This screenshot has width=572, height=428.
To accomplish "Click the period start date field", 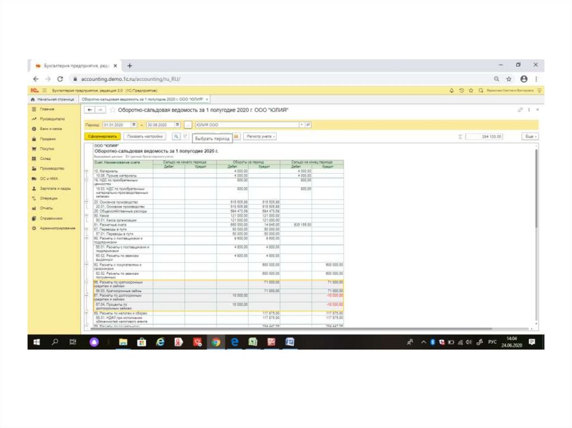I will (116, 125).
